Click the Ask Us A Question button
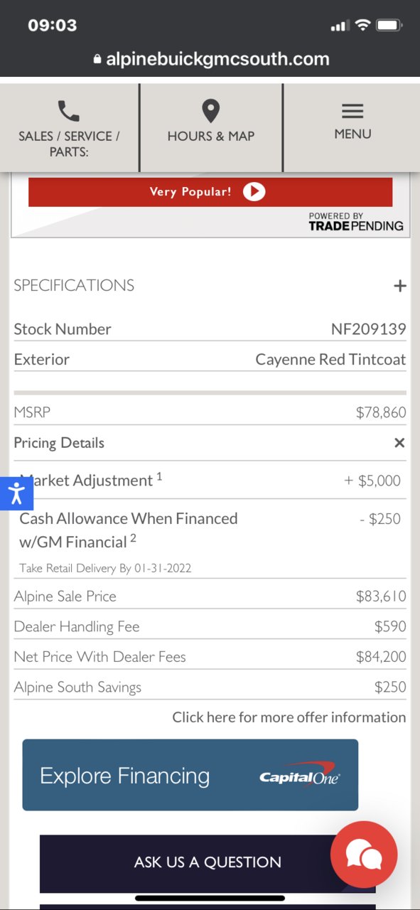Screen dimensions: 420x910 click(x=208, y=862)
